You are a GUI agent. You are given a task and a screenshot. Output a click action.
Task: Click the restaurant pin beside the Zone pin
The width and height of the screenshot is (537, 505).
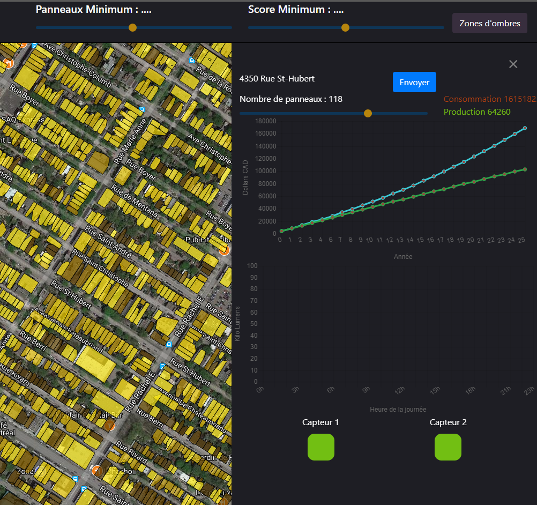[97, 470]
